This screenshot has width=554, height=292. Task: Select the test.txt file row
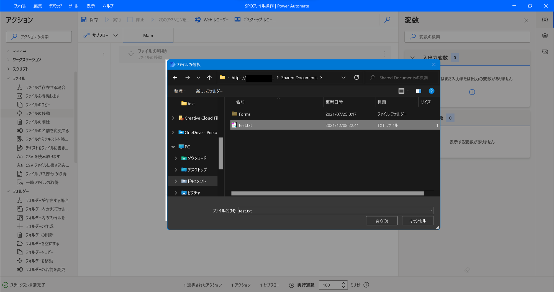pyautogui.click(x=335, y=125)
